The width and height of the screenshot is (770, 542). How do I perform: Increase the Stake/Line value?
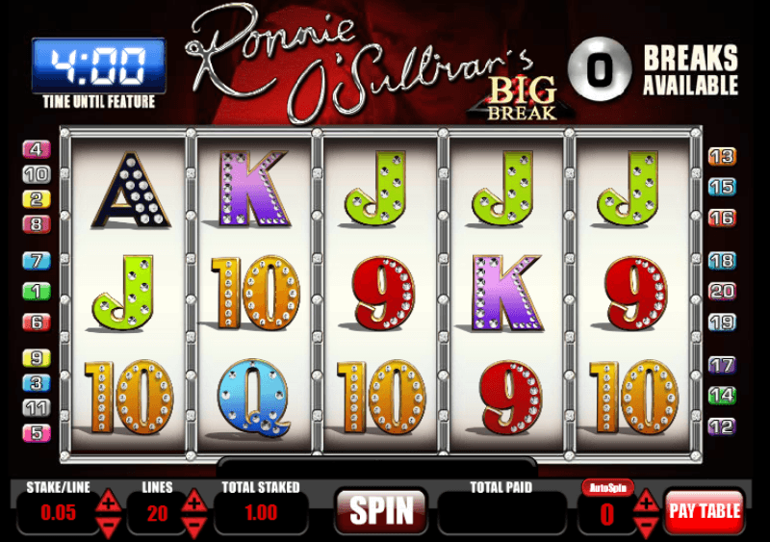coord(108,503)
